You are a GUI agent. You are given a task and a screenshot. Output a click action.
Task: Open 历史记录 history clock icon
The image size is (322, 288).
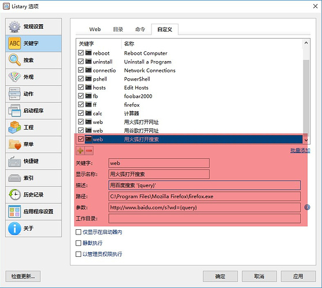pyautogui.click(x=14, y=194)
